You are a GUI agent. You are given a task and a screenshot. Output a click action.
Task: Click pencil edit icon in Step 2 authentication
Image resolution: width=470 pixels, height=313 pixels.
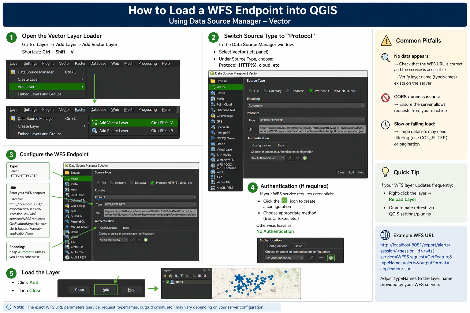(x=290, y=158)
